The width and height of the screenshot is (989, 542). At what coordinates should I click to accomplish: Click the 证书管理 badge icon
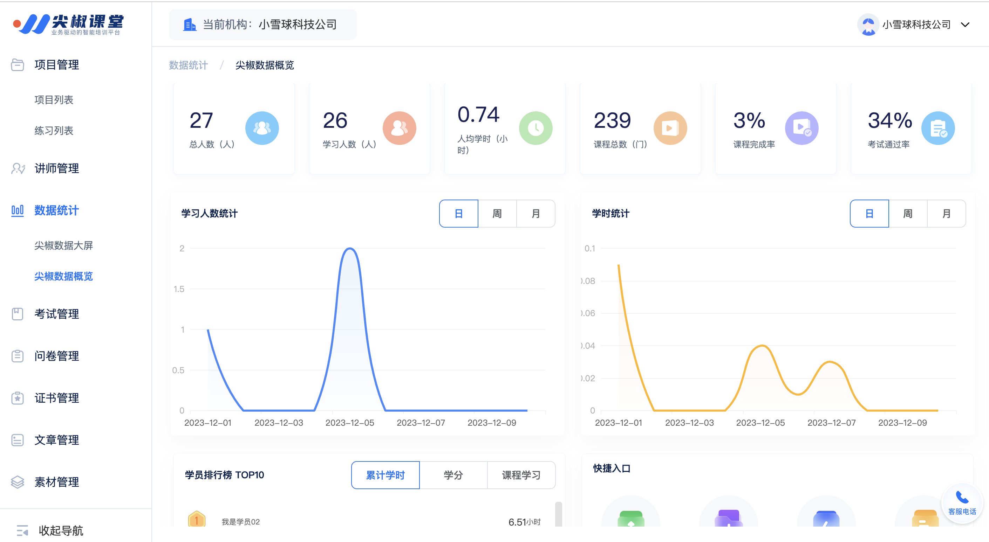click(17, 398)
